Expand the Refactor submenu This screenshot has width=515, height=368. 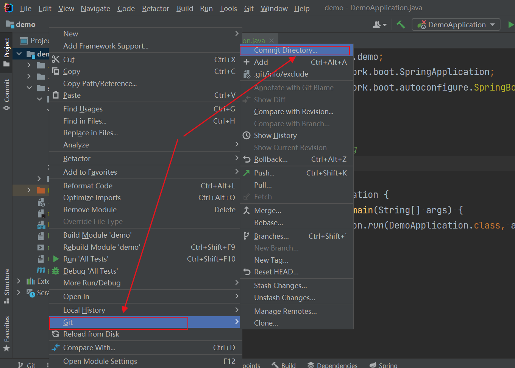(237, 158)
